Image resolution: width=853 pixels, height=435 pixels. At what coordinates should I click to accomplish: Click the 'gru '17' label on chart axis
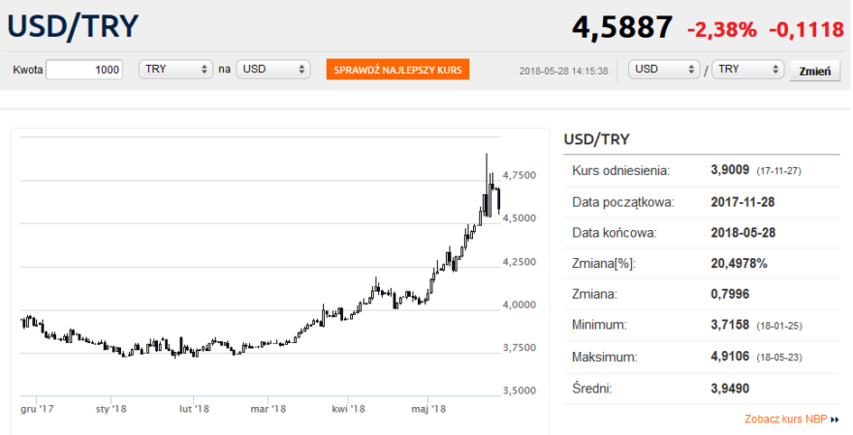37,409
